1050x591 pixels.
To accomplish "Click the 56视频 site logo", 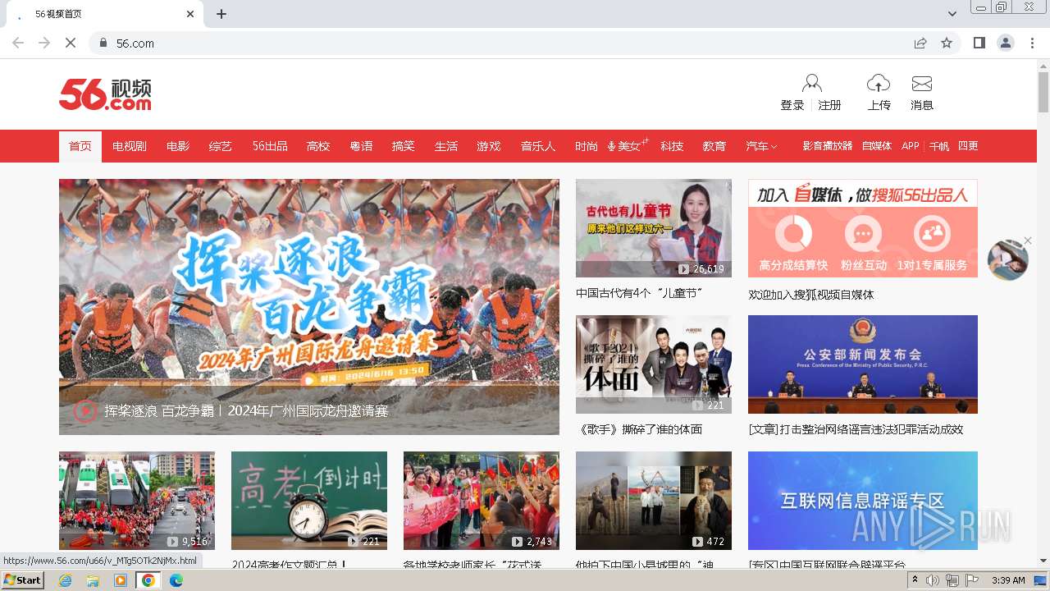I will click(105, 94).
